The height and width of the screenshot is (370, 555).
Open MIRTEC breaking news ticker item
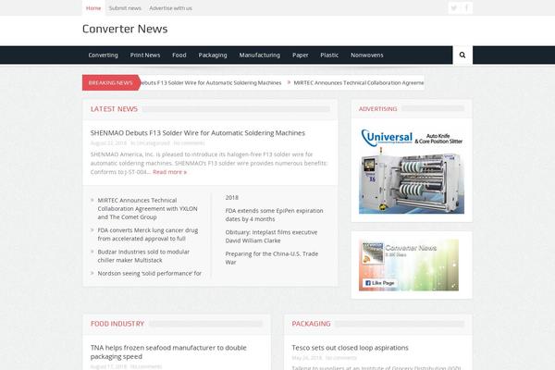(359, 83)
